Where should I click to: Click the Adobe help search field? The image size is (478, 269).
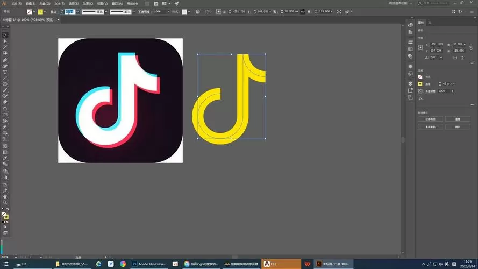pyautogui.click(x=434, y=3)
